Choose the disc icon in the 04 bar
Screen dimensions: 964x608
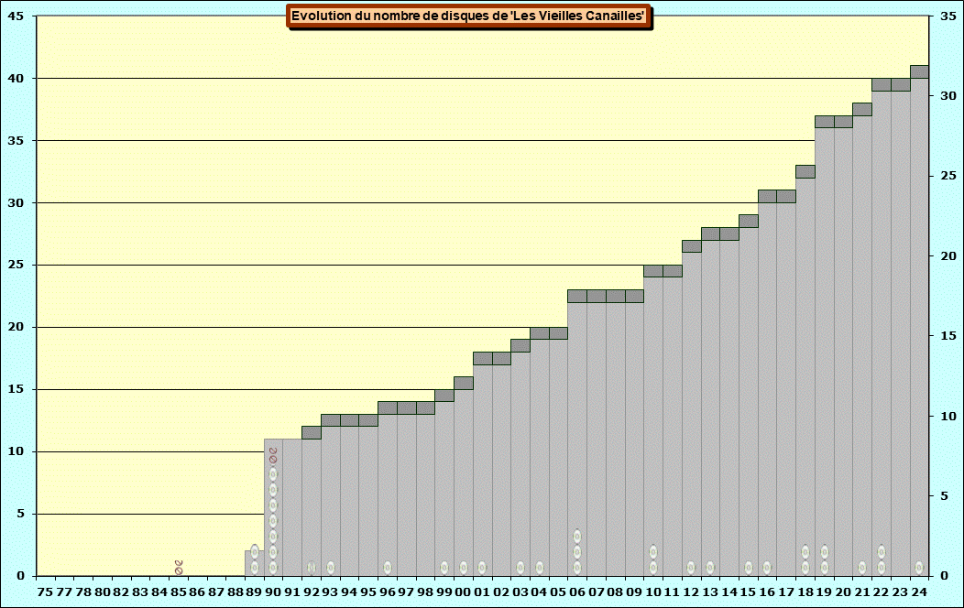(x=540, y=568)
